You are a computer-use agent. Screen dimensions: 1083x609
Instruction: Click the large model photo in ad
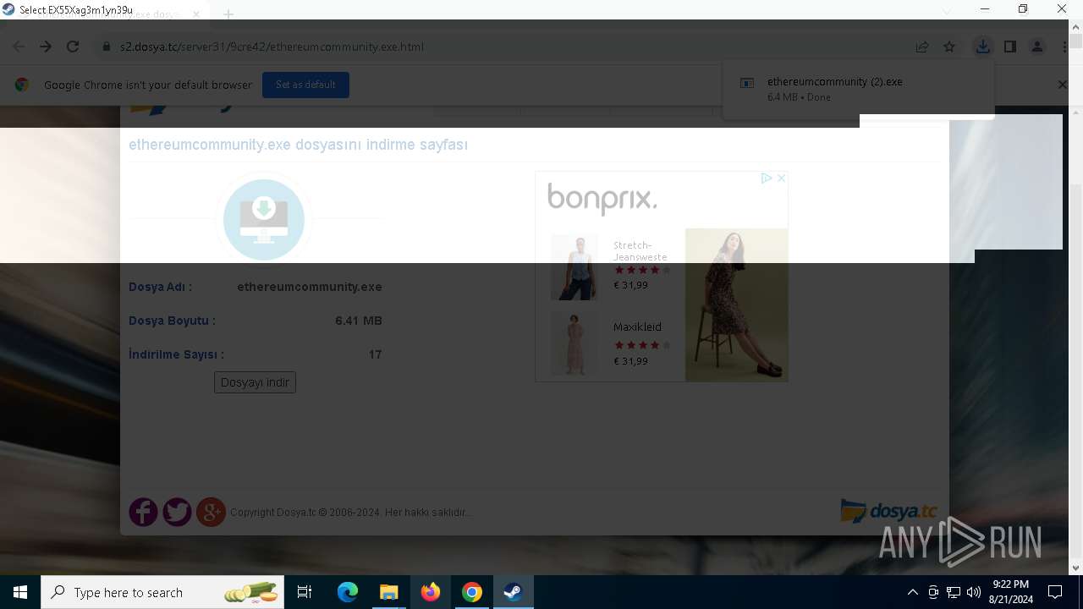736,304
